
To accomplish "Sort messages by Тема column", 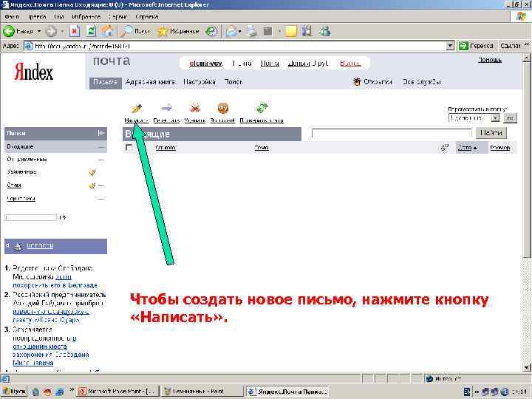I will (x=262, y=148).
